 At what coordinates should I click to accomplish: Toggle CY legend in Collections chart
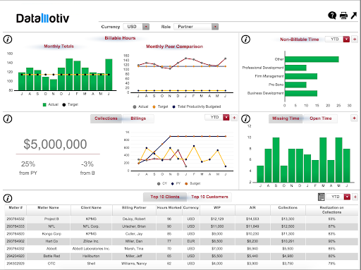162,183
